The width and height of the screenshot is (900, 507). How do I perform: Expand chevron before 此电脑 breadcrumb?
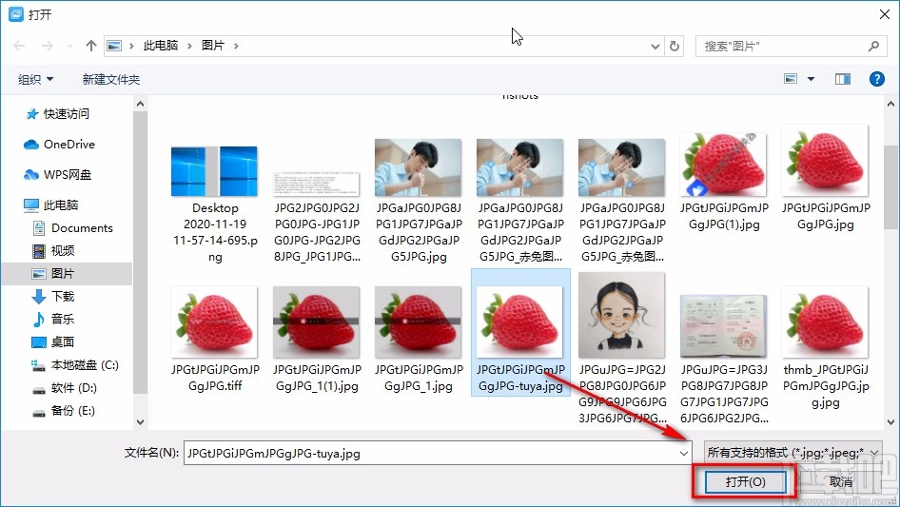(x=131, y=46)
